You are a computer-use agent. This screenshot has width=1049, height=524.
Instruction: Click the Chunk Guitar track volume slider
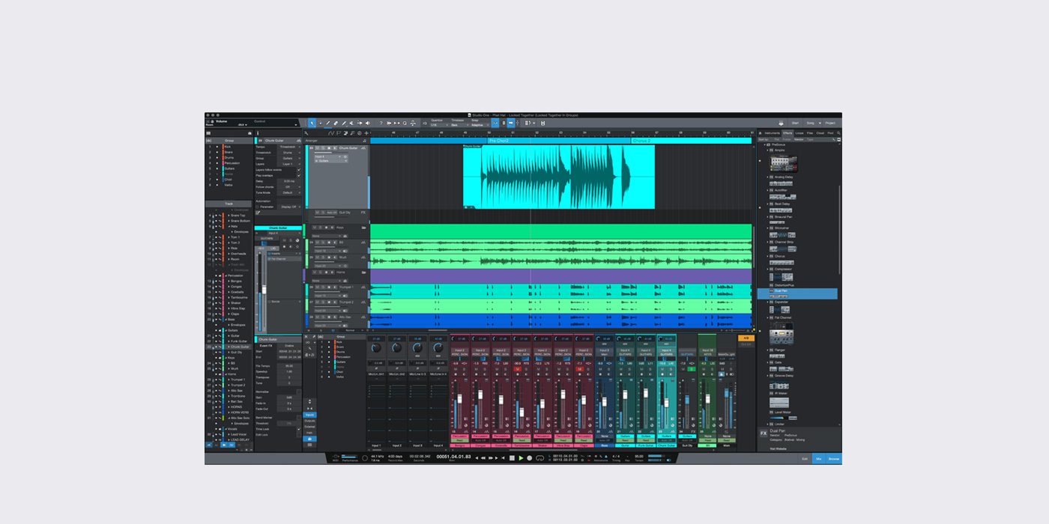pos(331,153)
